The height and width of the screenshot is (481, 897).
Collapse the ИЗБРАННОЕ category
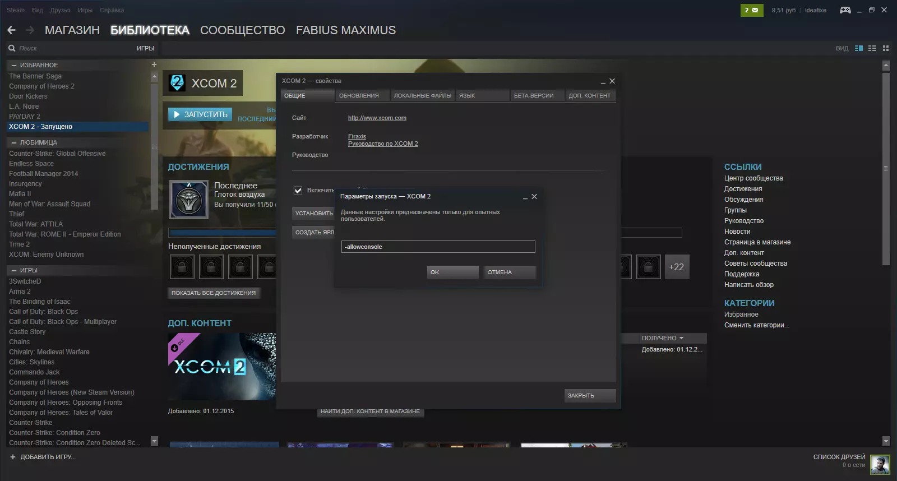[14, 65]
